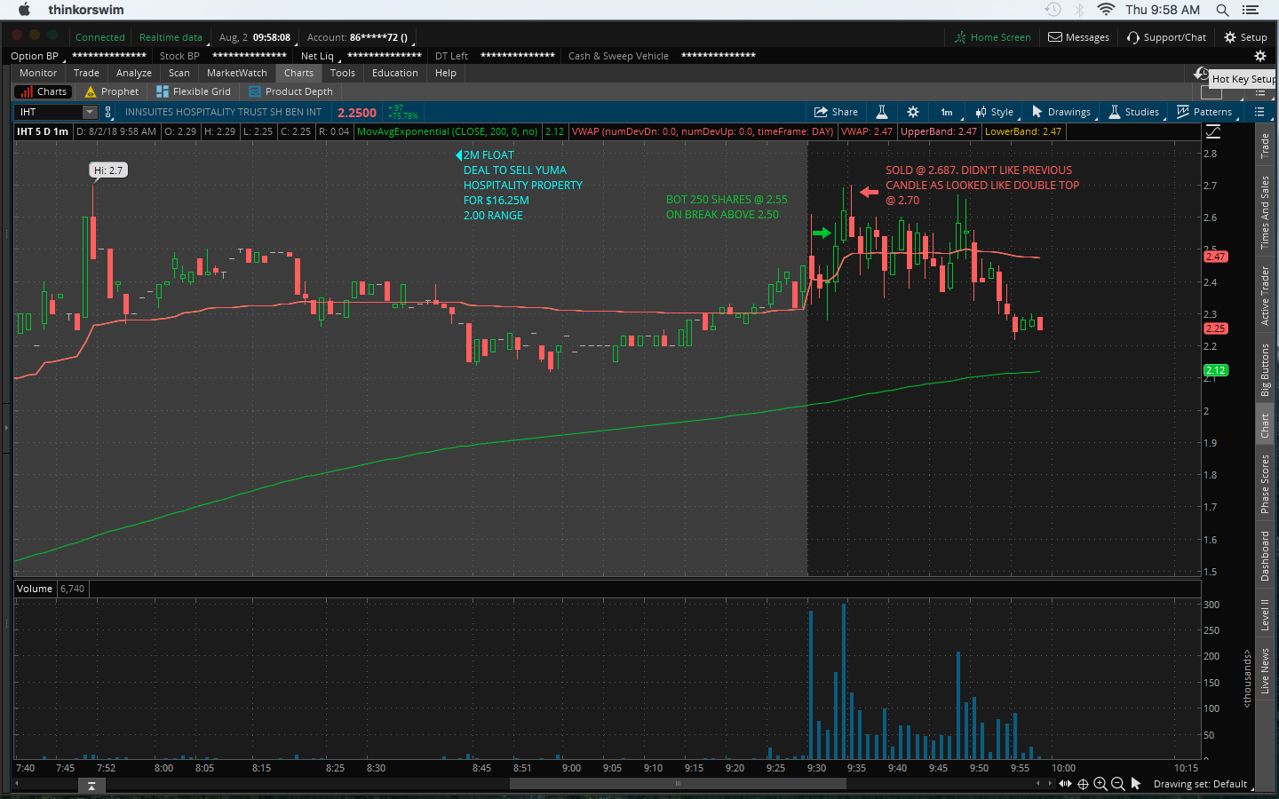
Task: Click the volume panel collapse arrow button
Action: click(x=91, y=786)
